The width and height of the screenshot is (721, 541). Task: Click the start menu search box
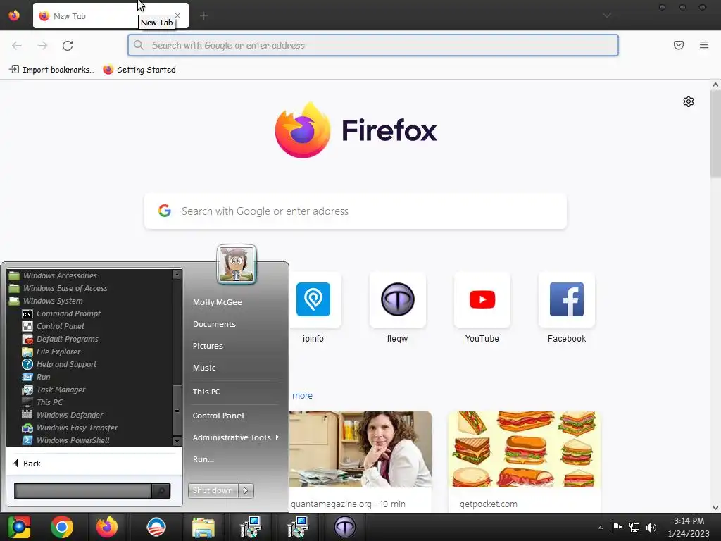tap(83, 491)
